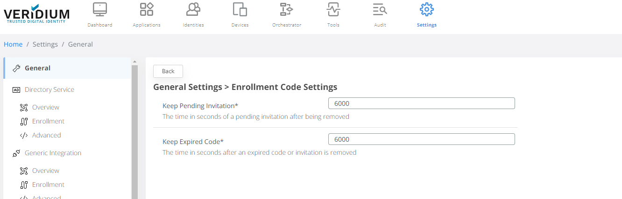Image resolution: width=622 pixels, height=199 pixels.
Task: Open the Audit search-list icon
Action: point(380,10)
